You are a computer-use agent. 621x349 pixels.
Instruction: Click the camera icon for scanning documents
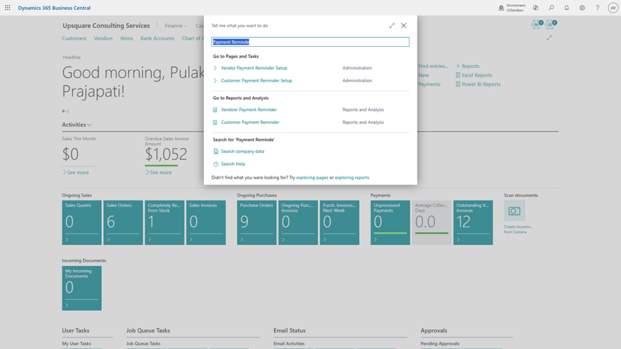point(514,211)
